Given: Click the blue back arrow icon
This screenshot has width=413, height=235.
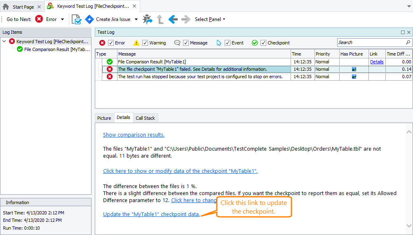Looking at the screenshot, I should coord(173,19).
